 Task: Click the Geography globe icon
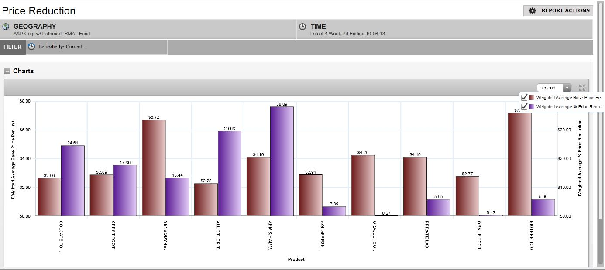click(x=6, y=27)
